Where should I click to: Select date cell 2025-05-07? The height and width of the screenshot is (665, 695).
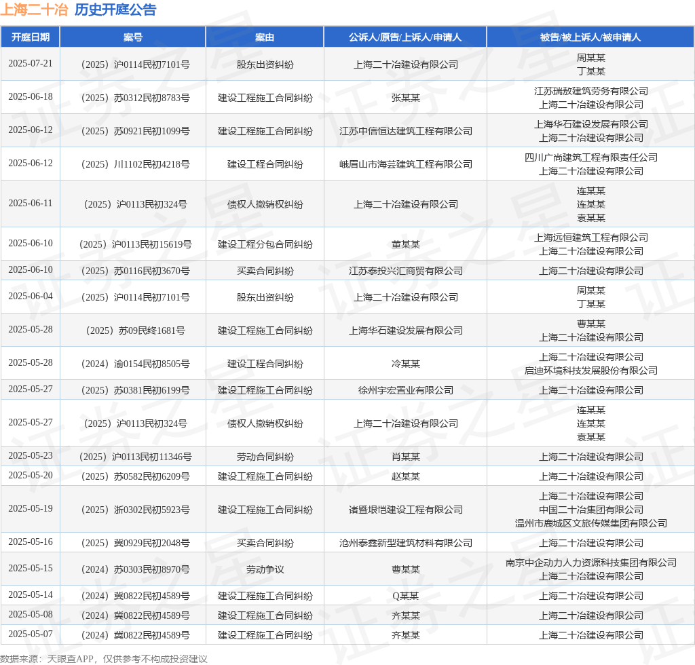tap(30, 634)
